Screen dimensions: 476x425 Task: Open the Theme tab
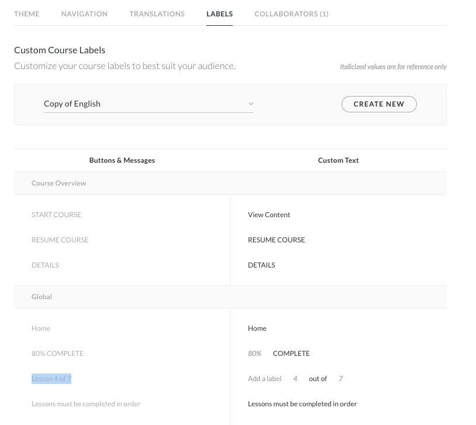[x=27, y=13]
